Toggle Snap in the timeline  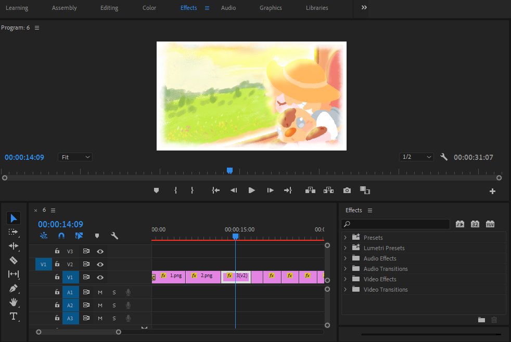61,236
